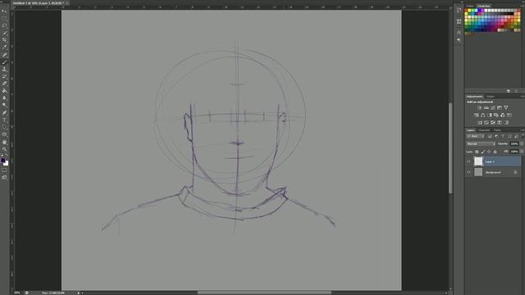Select the Blur tool
Viewport: 525px width, 295px height.
[4, 98]
